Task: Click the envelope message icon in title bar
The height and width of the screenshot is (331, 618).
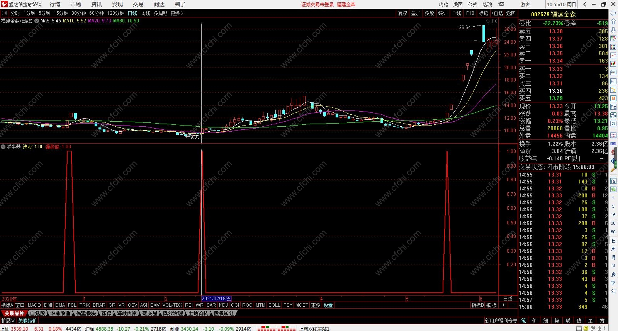Action: pos(501,4)
